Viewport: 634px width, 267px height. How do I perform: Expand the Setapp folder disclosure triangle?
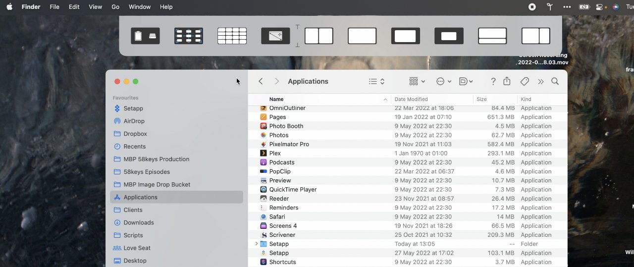coord(256,244)
